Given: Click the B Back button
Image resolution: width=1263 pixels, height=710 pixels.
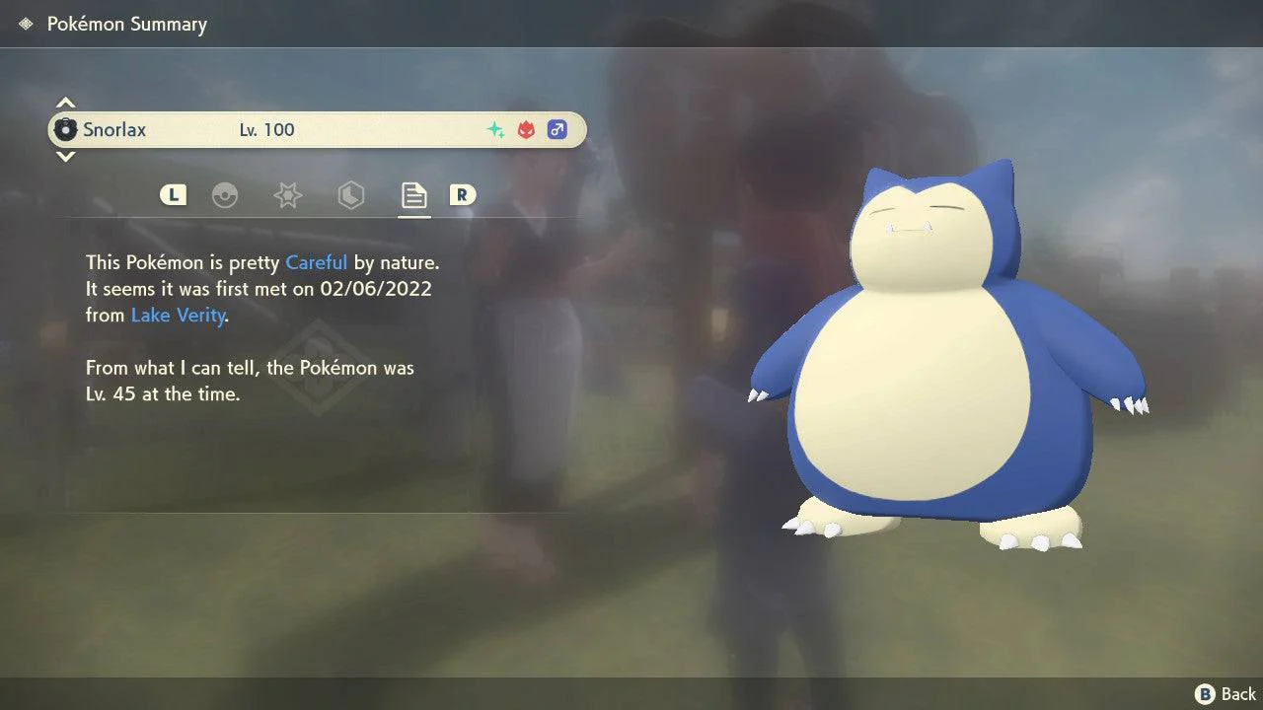Looking at the screenshot, I should (x=1226, y=694).
